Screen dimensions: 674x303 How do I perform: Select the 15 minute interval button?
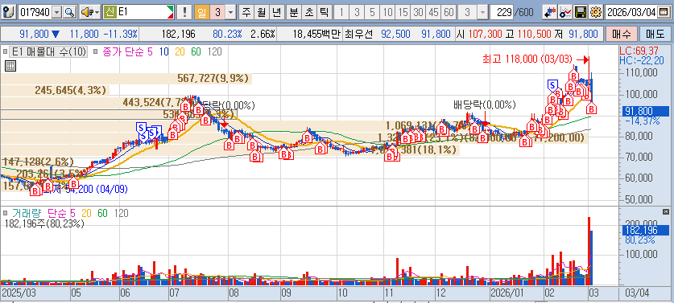(403, 12)
